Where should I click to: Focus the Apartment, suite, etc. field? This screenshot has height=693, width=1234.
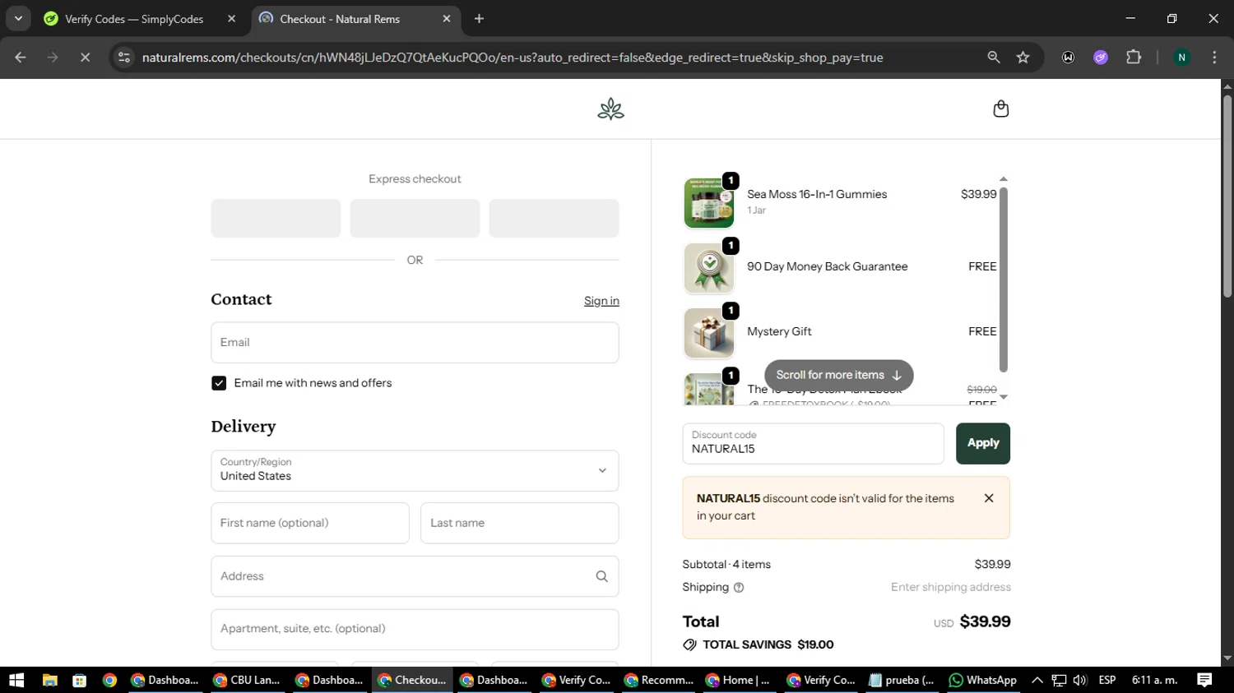[415, 629]
